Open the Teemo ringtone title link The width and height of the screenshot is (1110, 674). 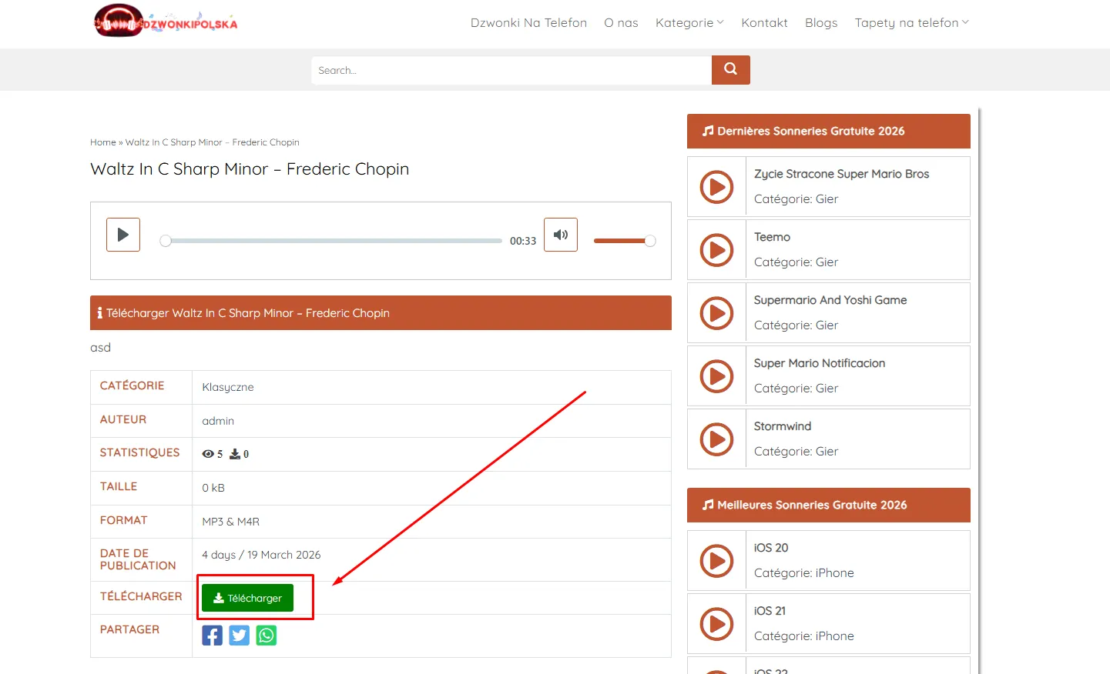(x=772, y=237)
